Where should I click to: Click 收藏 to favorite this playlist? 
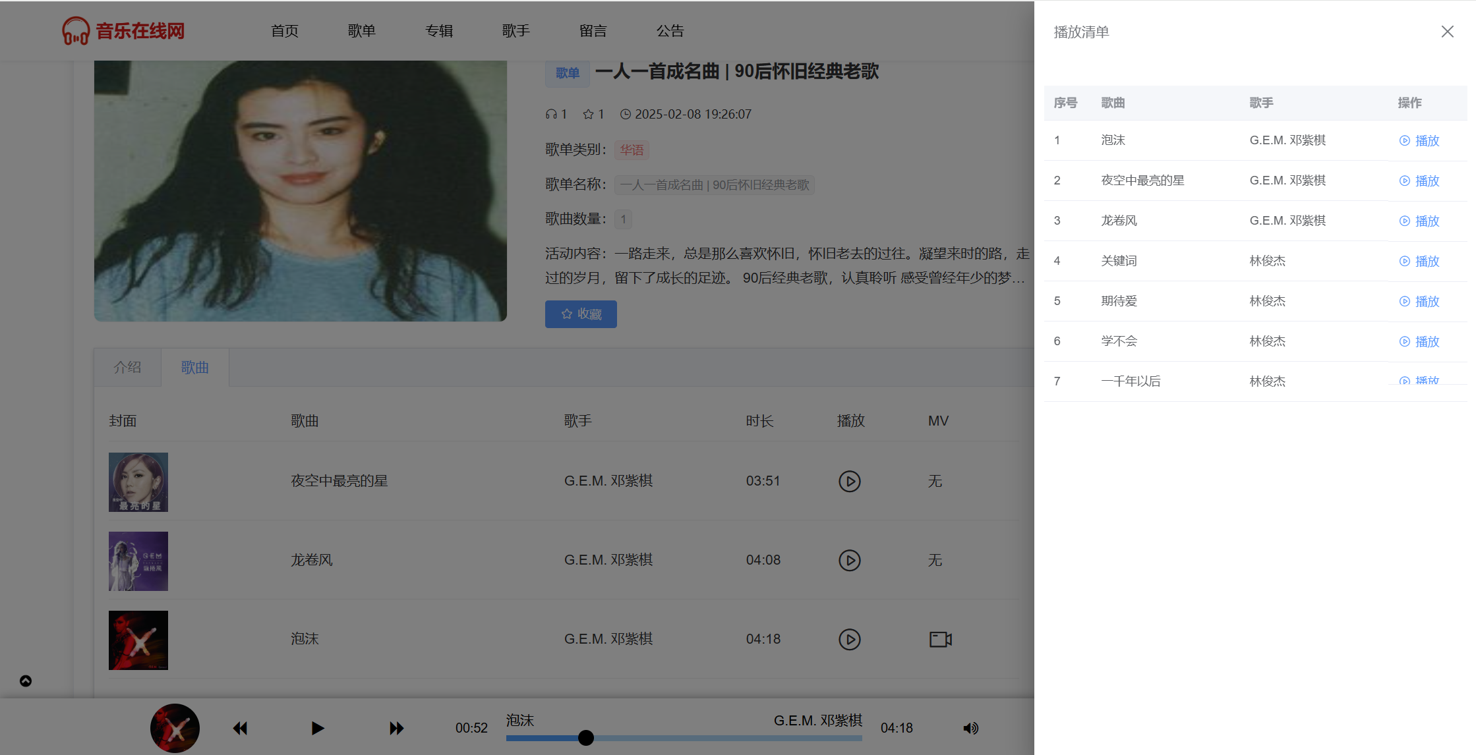point(581,314)
